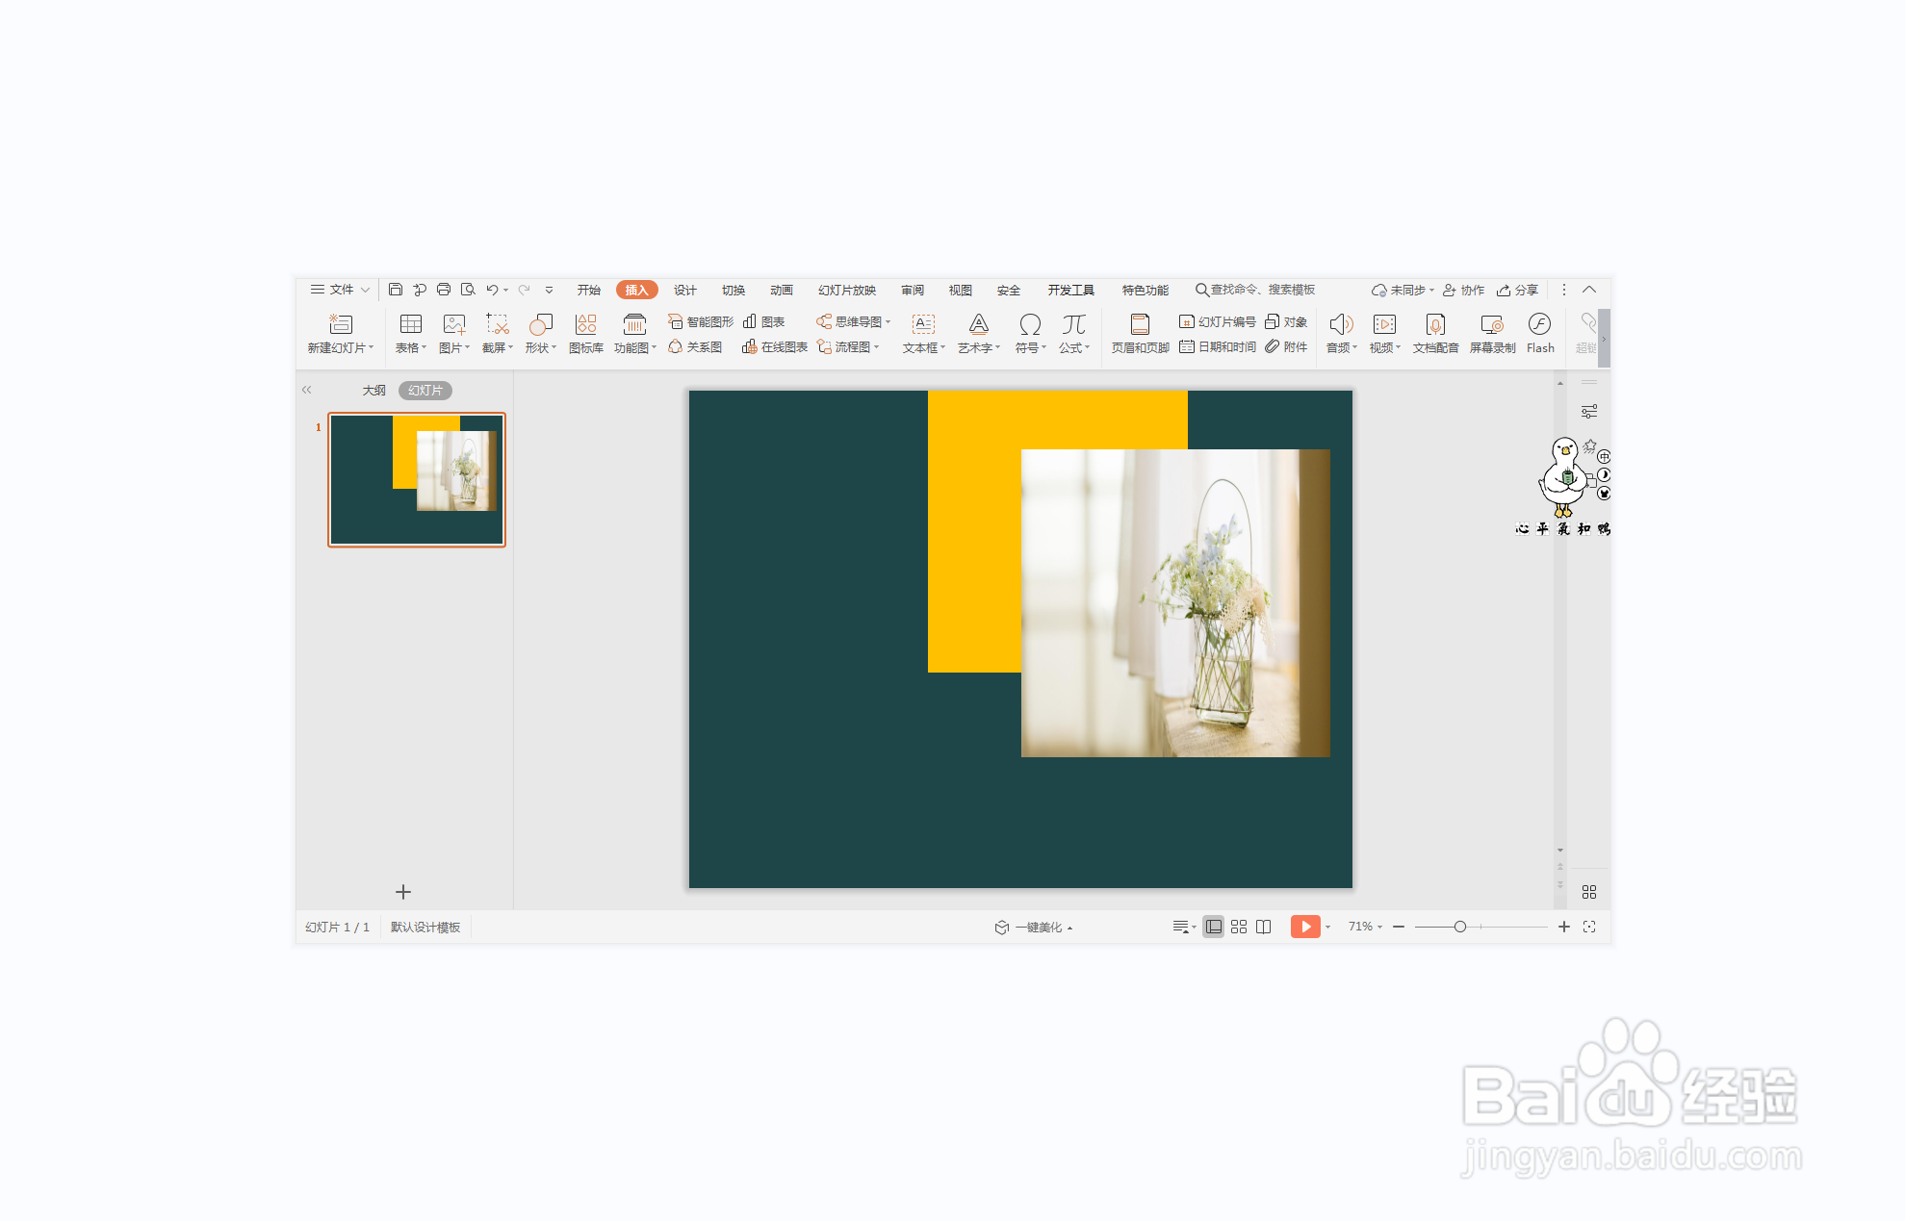Viewport: 1905px width, 1221px height.
Task: Start the slideshow with play button
Action: click(x=1304, y=927)
